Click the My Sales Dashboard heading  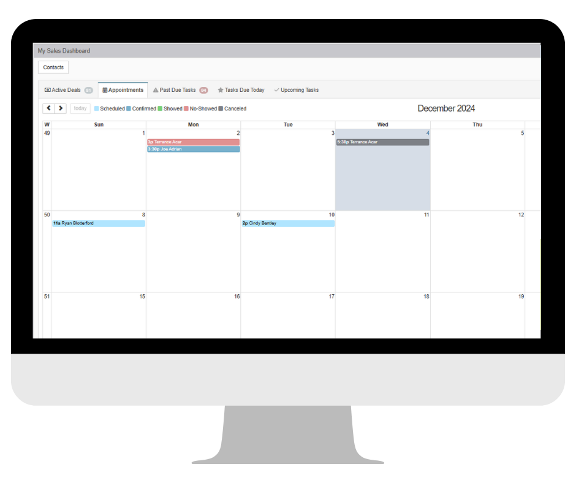64,51
